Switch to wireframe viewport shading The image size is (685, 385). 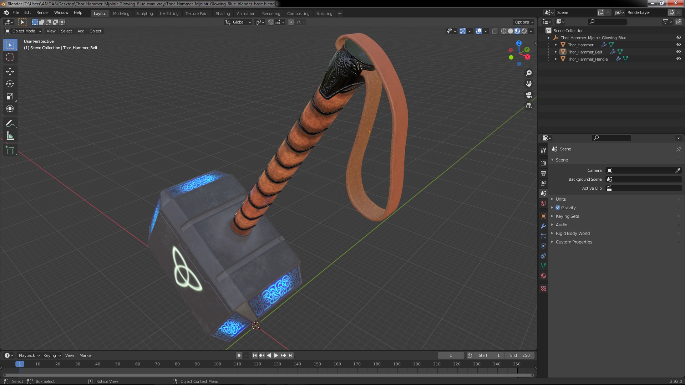pyautogui.click(x=504, y=31)
